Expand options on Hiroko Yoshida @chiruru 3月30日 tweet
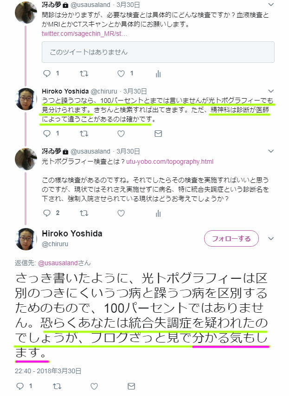 click(x=271, y=91)
